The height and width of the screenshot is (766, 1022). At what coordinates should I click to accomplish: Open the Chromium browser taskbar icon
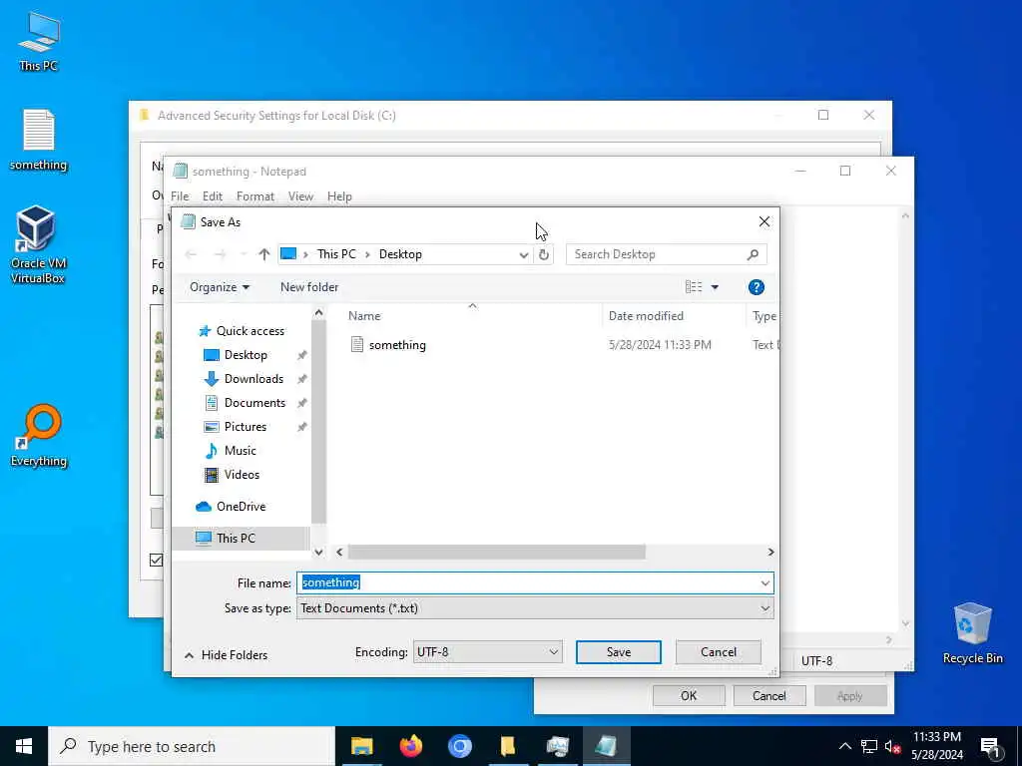tap(459, 746)
